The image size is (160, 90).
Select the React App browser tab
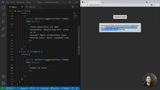click(x=91, y=2)
